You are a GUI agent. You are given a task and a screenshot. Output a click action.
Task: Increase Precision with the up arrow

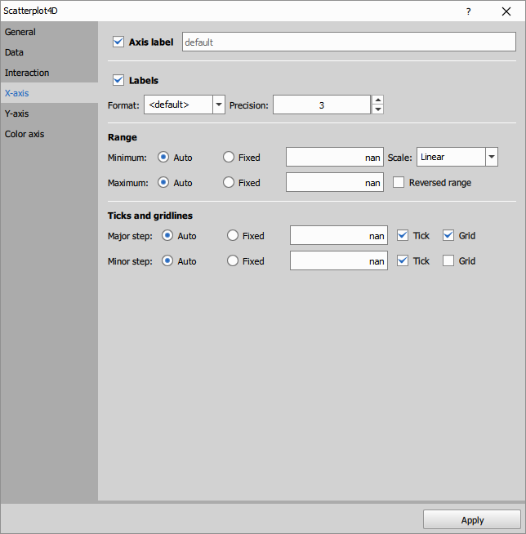pos(378,100)
